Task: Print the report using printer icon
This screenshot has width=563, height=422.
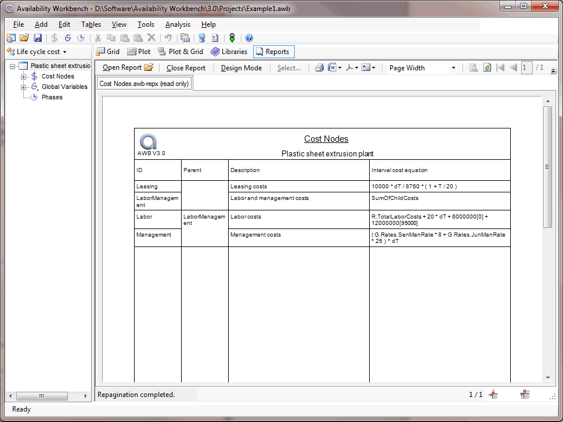Action: (319, 67)
